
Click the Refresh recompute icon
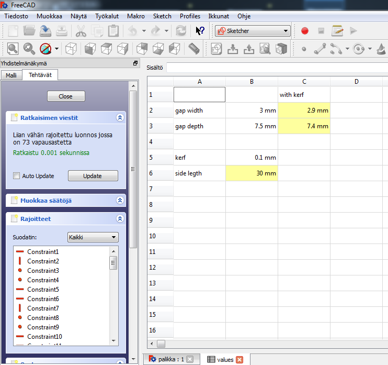point(181,31)
